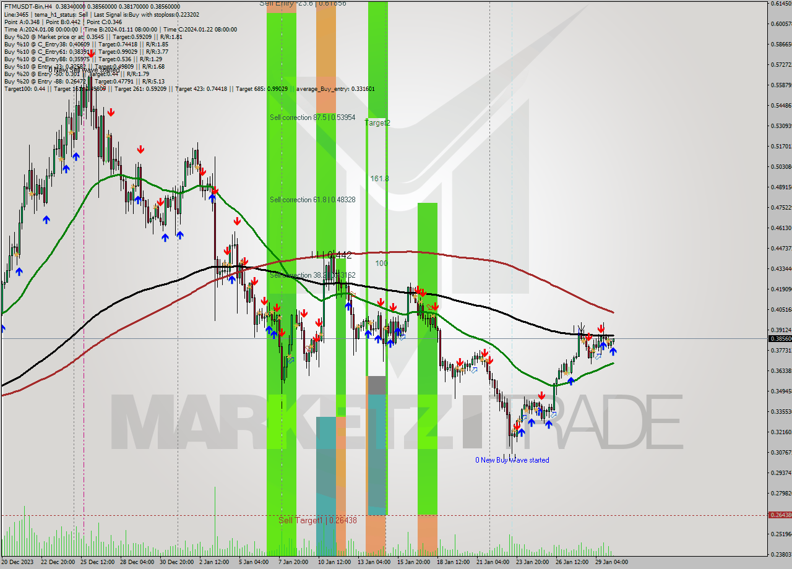Click the 0.3494 price axis label

click(x=780, y=391)
